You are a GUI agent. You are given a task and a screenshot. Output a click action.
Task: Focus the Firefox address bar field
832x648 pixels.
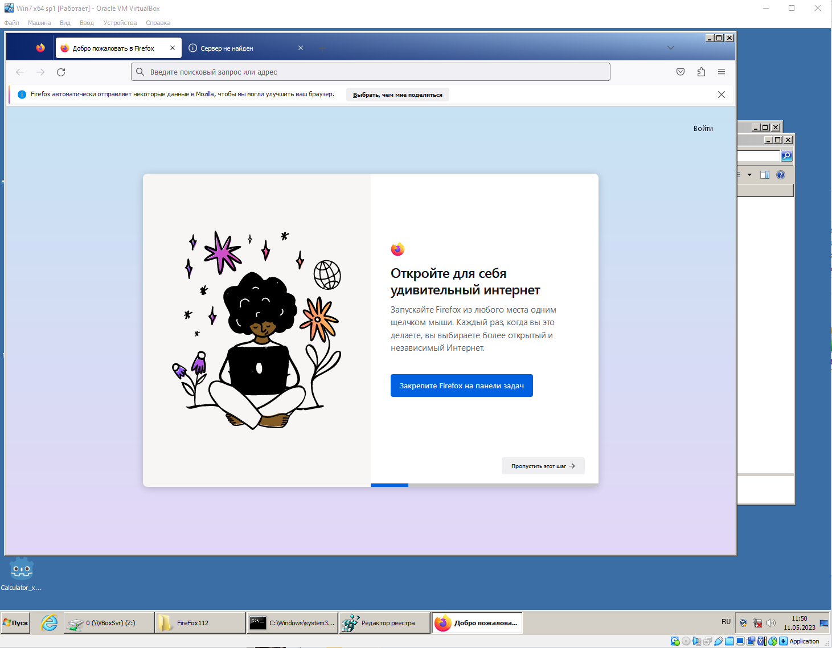pos(371,72)
